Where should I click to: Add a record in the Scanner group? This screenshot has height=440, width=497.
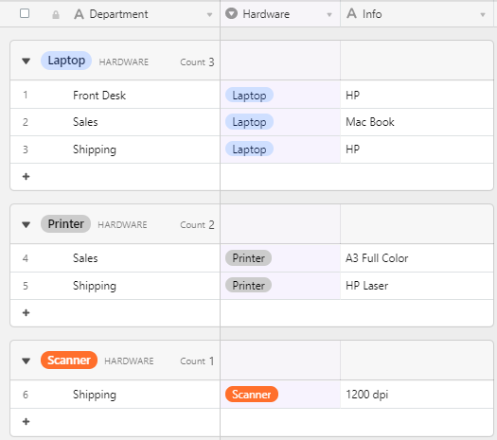pyautogui.click(x=26, y=422)
